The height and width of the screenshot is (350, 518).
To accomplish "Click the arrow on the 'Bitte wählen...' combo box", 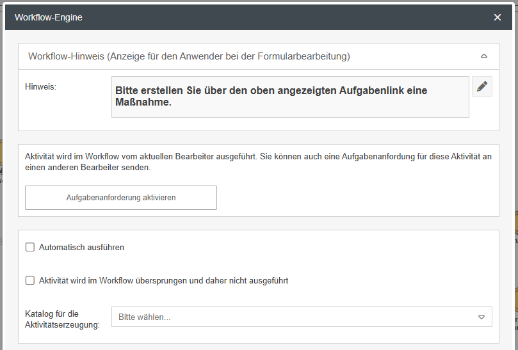I will [482, 317].
